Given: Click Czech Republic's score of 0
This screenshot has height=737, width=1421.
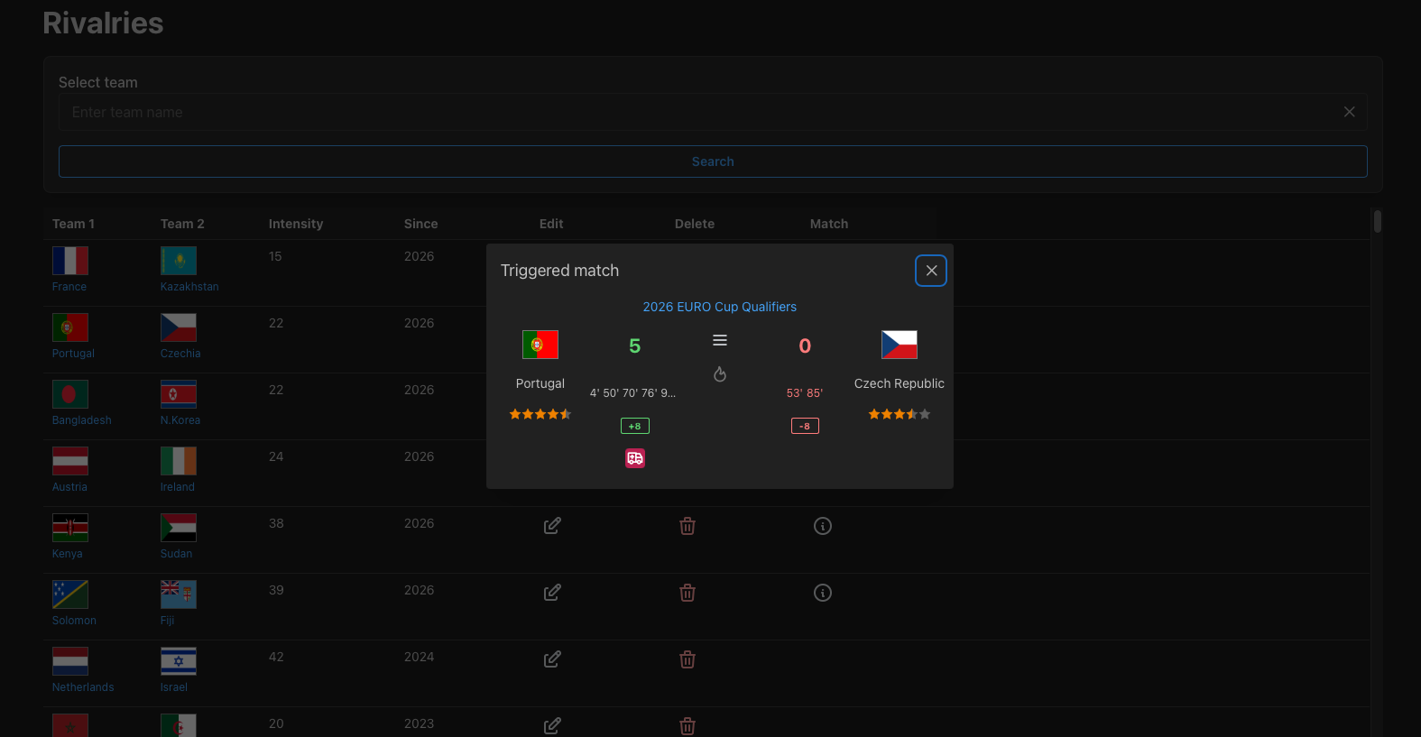Looking at the screenshot, I should tap(805, 346).
